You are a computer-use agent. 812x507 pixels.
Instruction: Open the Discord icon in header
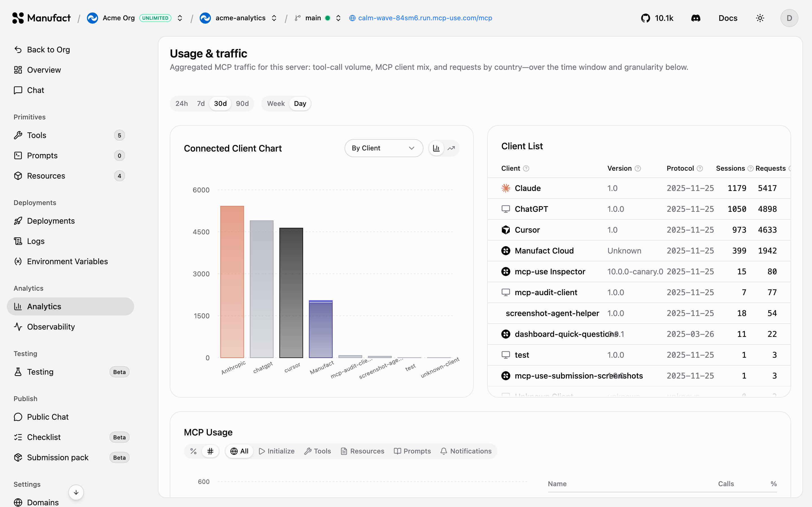coord(696,18)
